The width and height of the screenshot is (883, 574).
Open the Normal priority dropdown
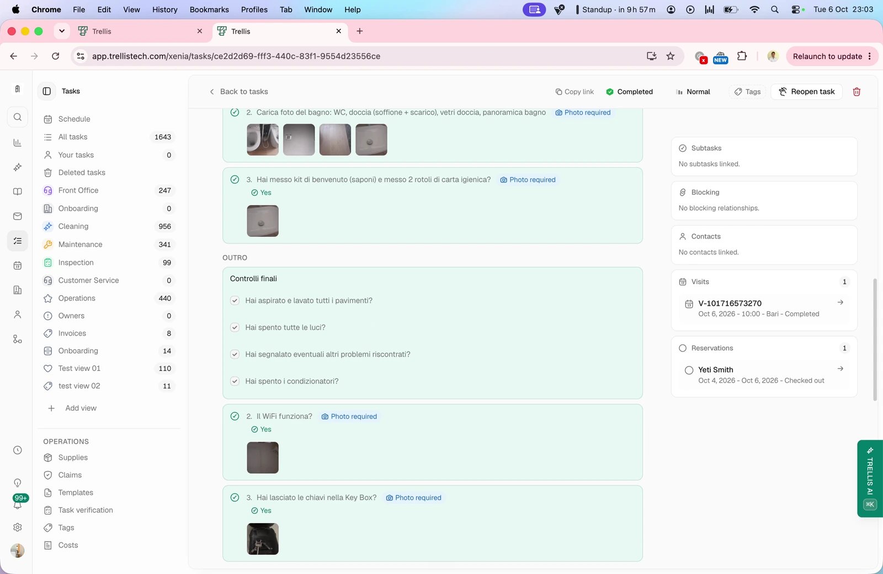(693, 92)
